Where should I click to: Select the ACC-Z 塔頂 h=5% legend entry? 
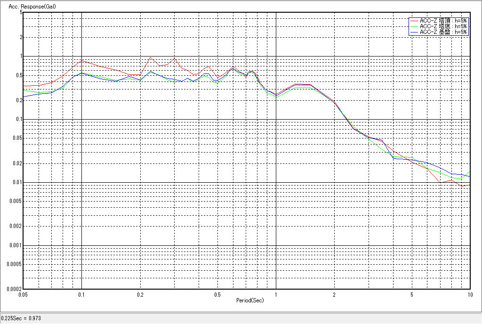(x=443, y=21)
